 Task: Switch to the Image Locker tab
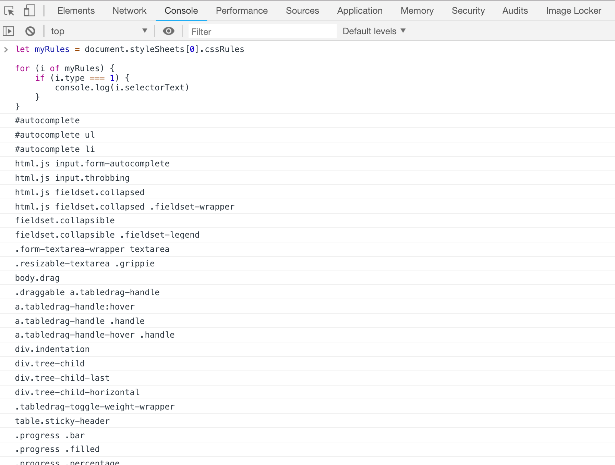pos(573,11)
